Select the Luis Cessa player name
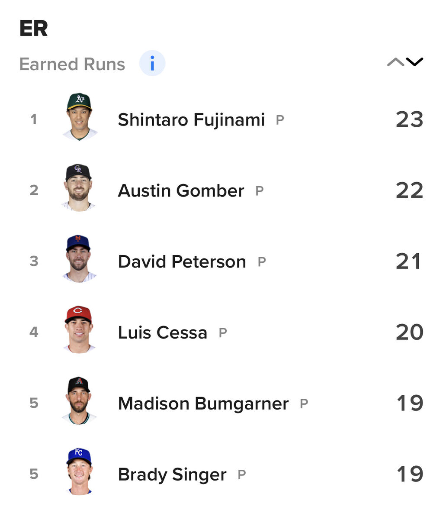The height and width of the screenshot is (510, 443). tap(162, 332)
